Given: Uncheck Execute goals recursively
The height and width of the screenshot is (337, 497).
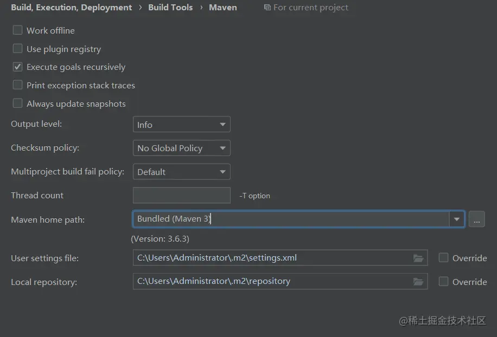Looking at the screenshot, I should coord(18,67).
